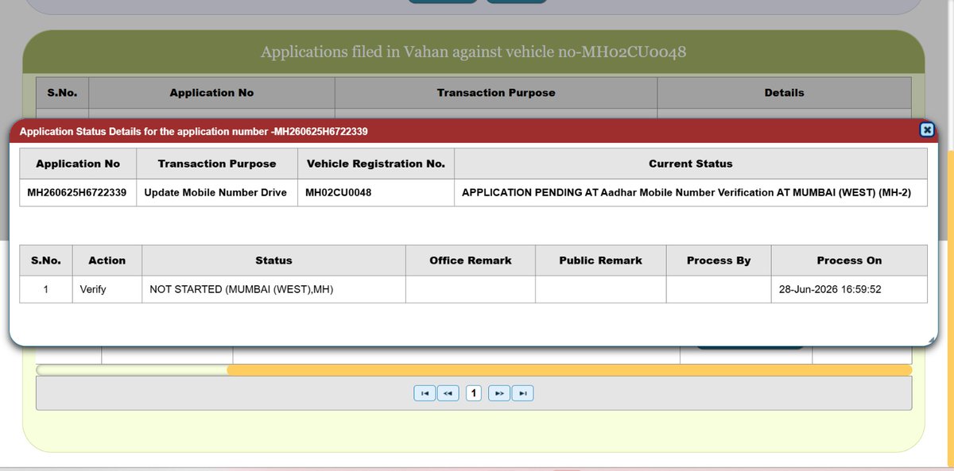Close the Application Status Details dialog
954x471 pixels.
coord(926,130)
